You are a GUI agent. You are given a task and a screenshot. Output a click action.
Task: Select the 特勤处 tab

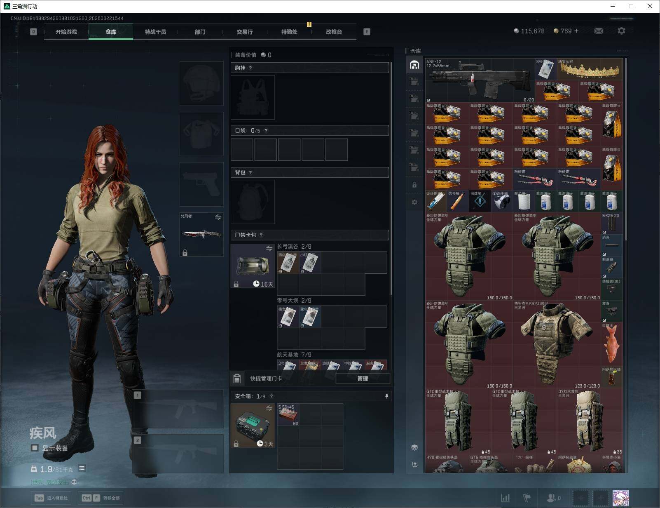[289, 32]
